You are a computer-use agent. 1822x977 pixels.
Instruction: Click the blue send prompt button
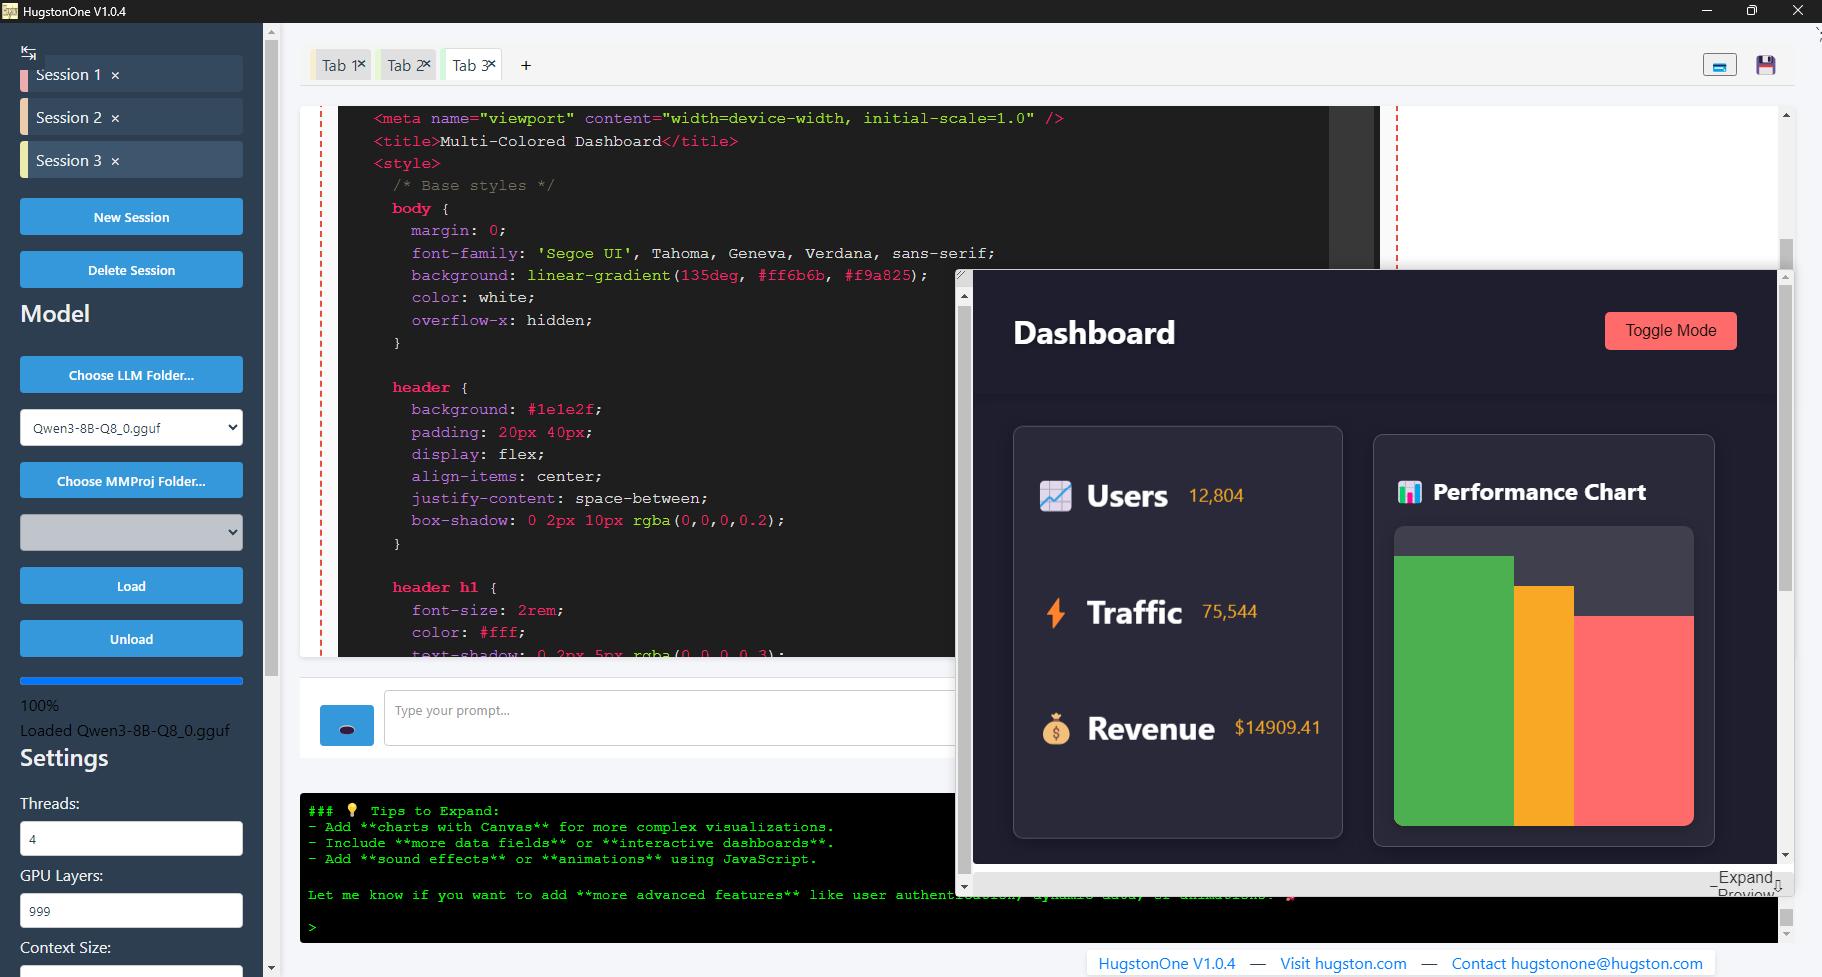point(347,725)
